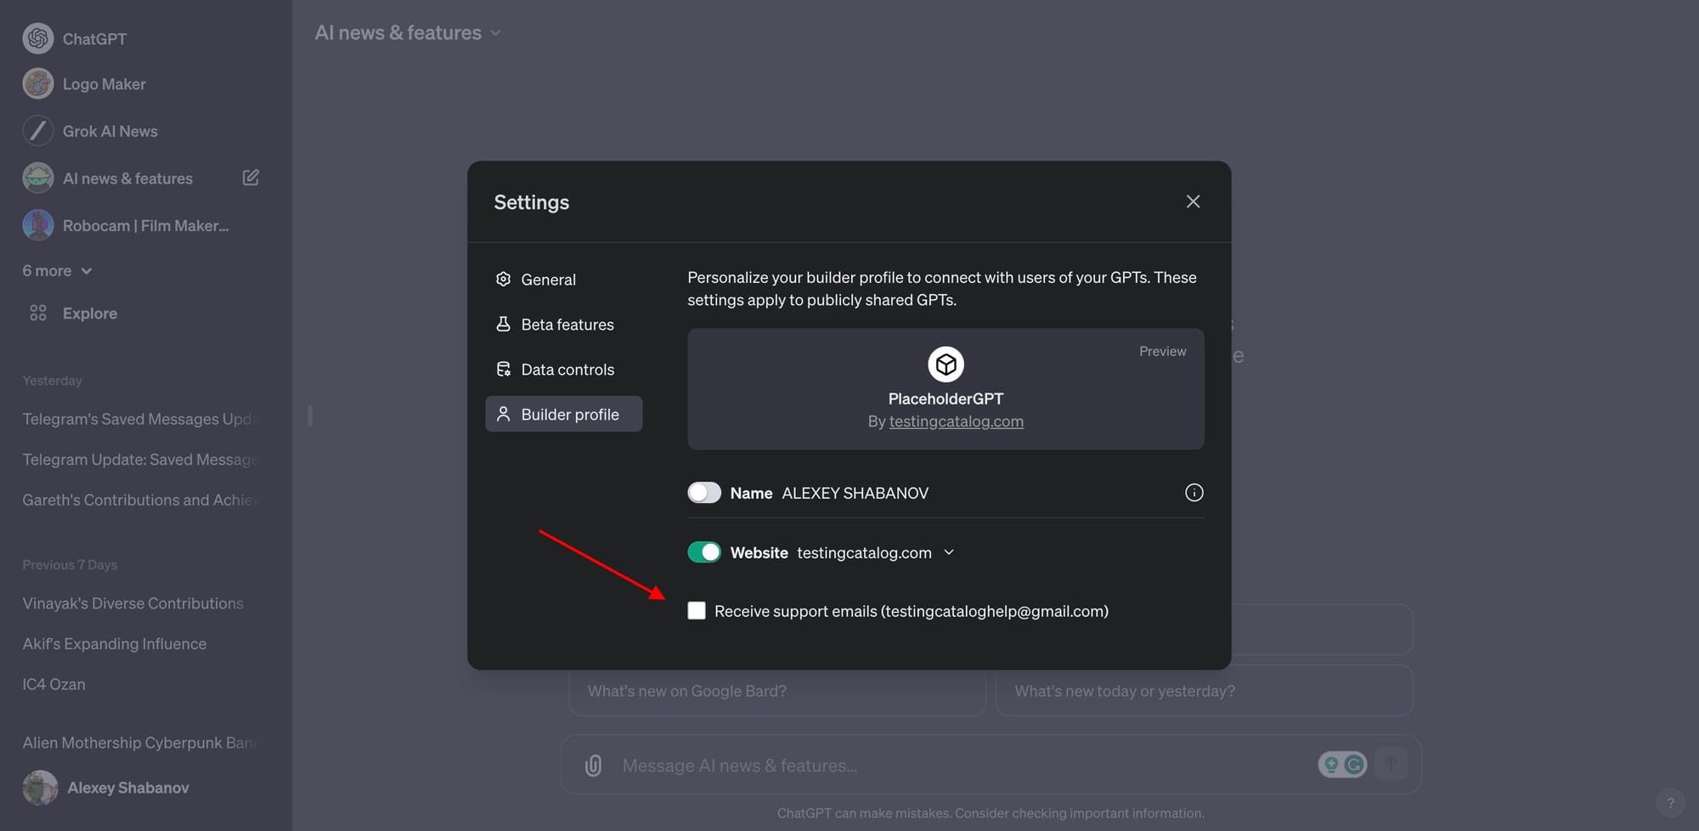The image size is (1699, 831).
Task: Open the Website domain dropdown chevron
Action: [x=949, y=552]
